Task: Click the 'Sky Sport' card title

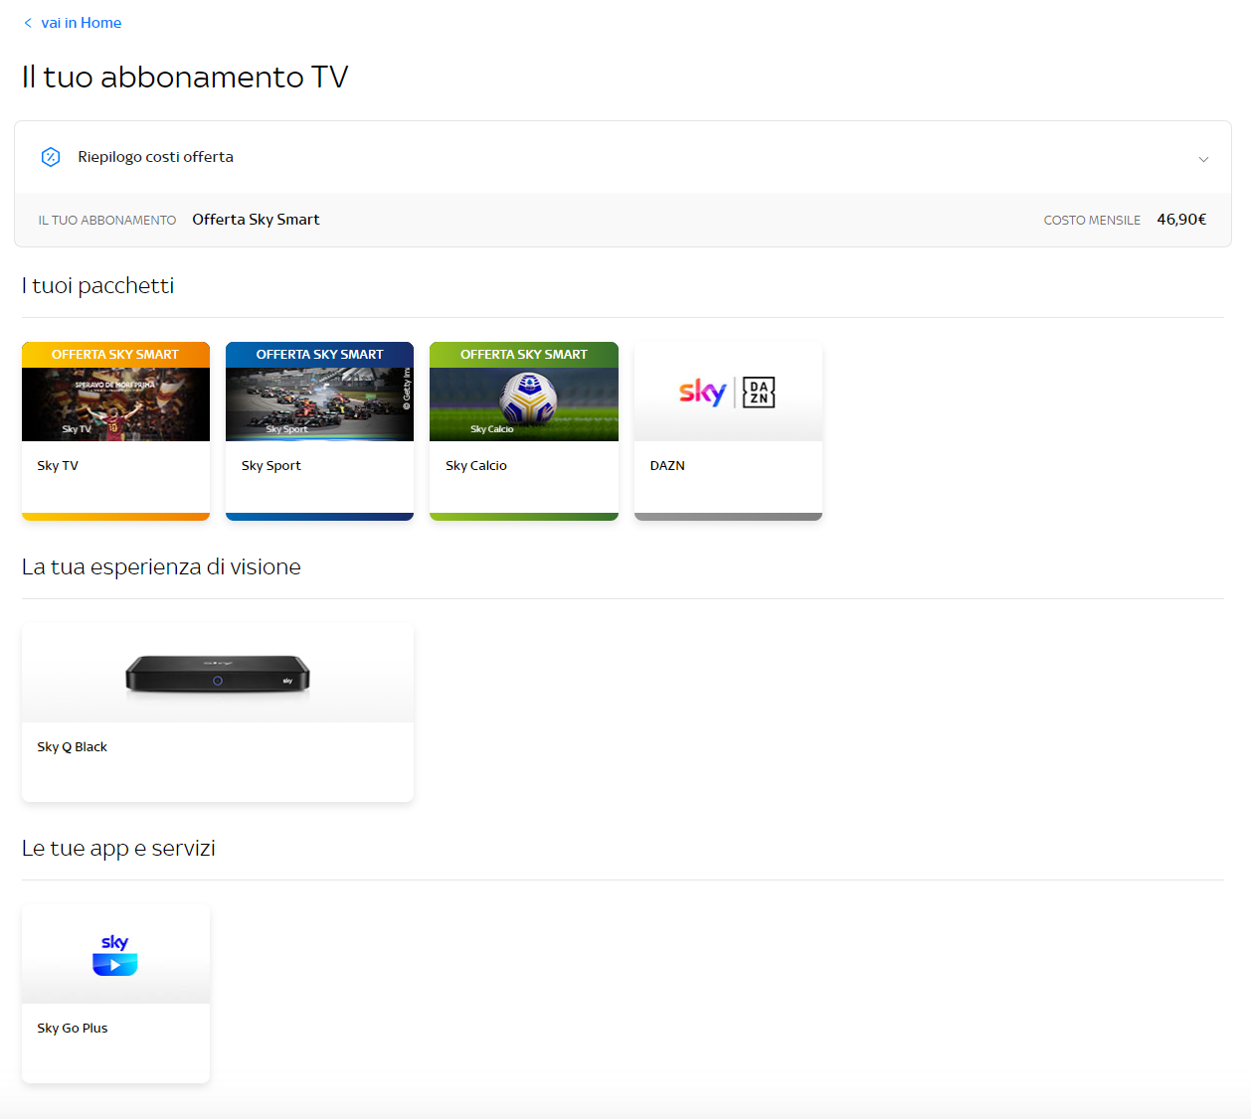Action: [270, 466]
